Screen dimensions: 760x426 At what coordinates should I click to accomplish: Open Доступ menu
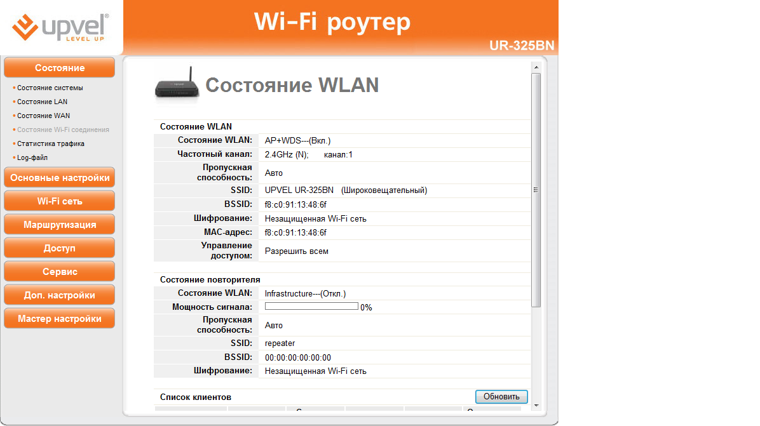point(60,248)
